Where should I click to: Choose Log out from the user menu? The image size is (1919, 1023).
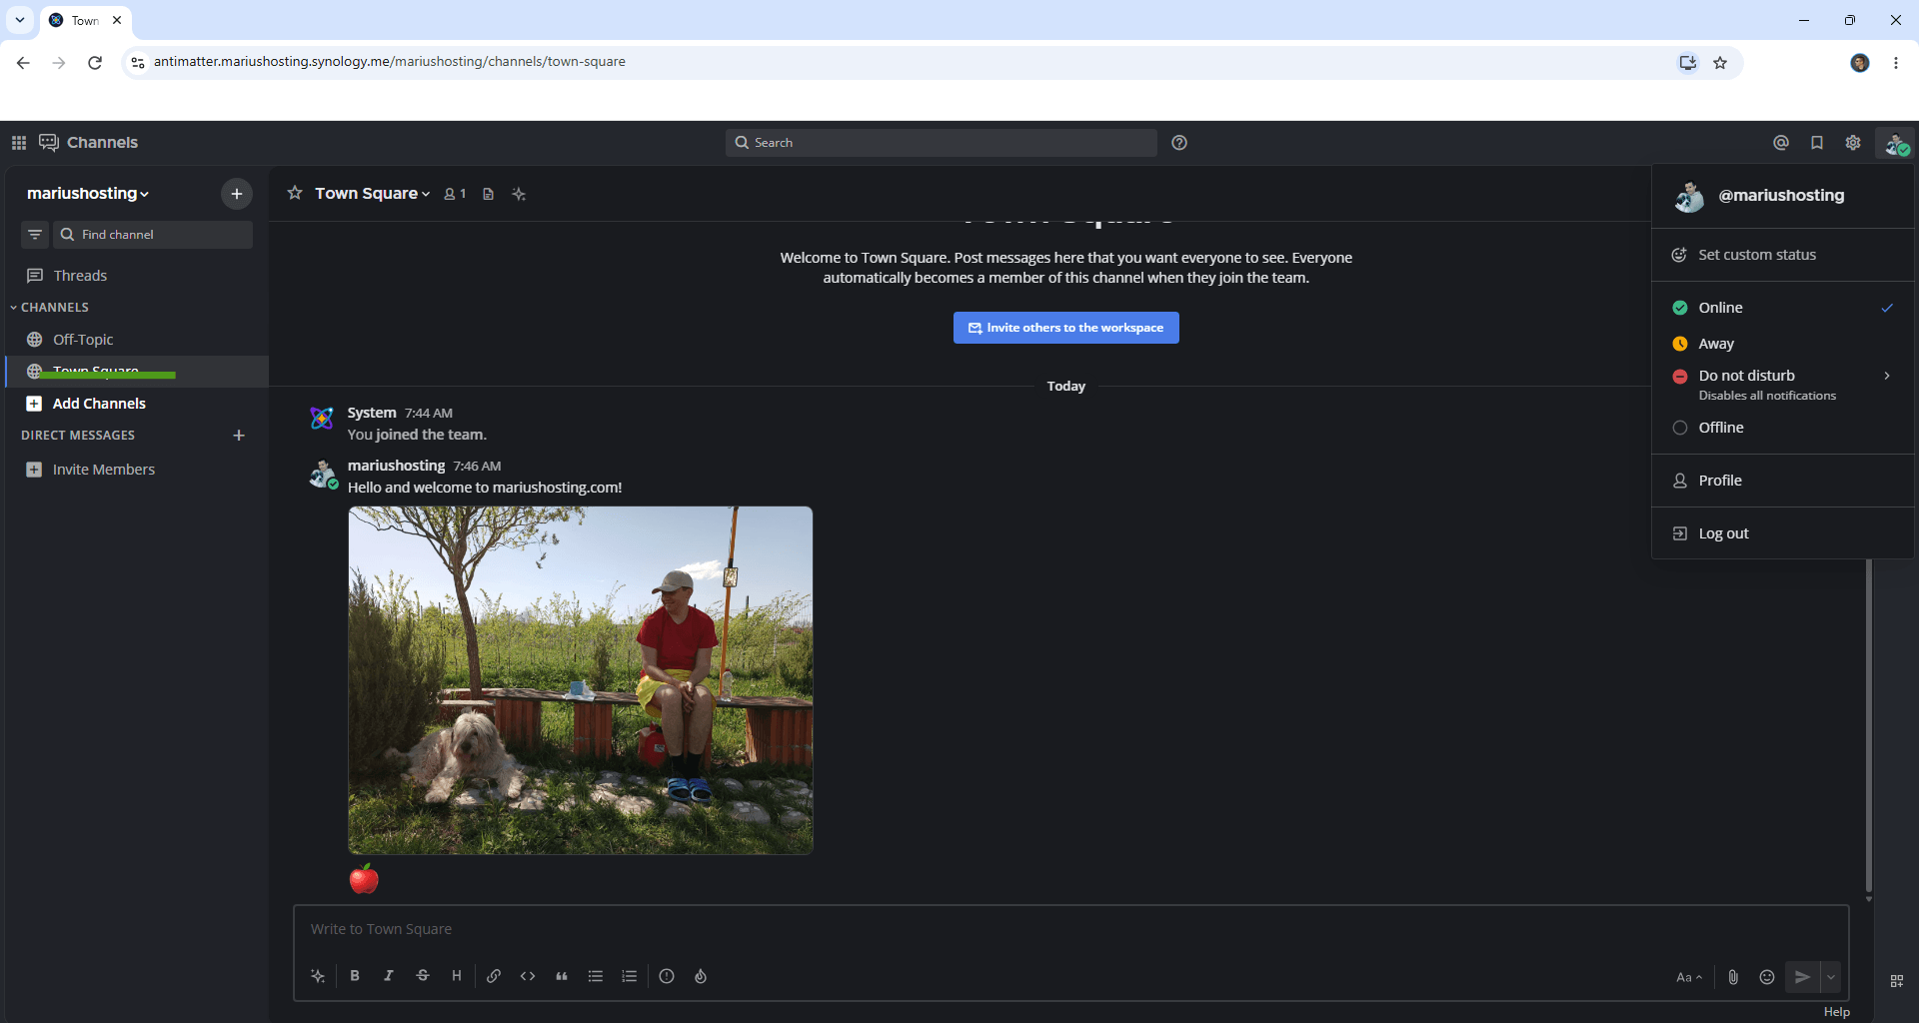point(1783,533)
